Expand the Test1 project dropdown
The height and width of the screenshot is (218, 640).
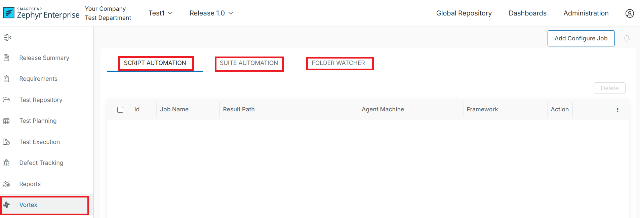[160, 13]
